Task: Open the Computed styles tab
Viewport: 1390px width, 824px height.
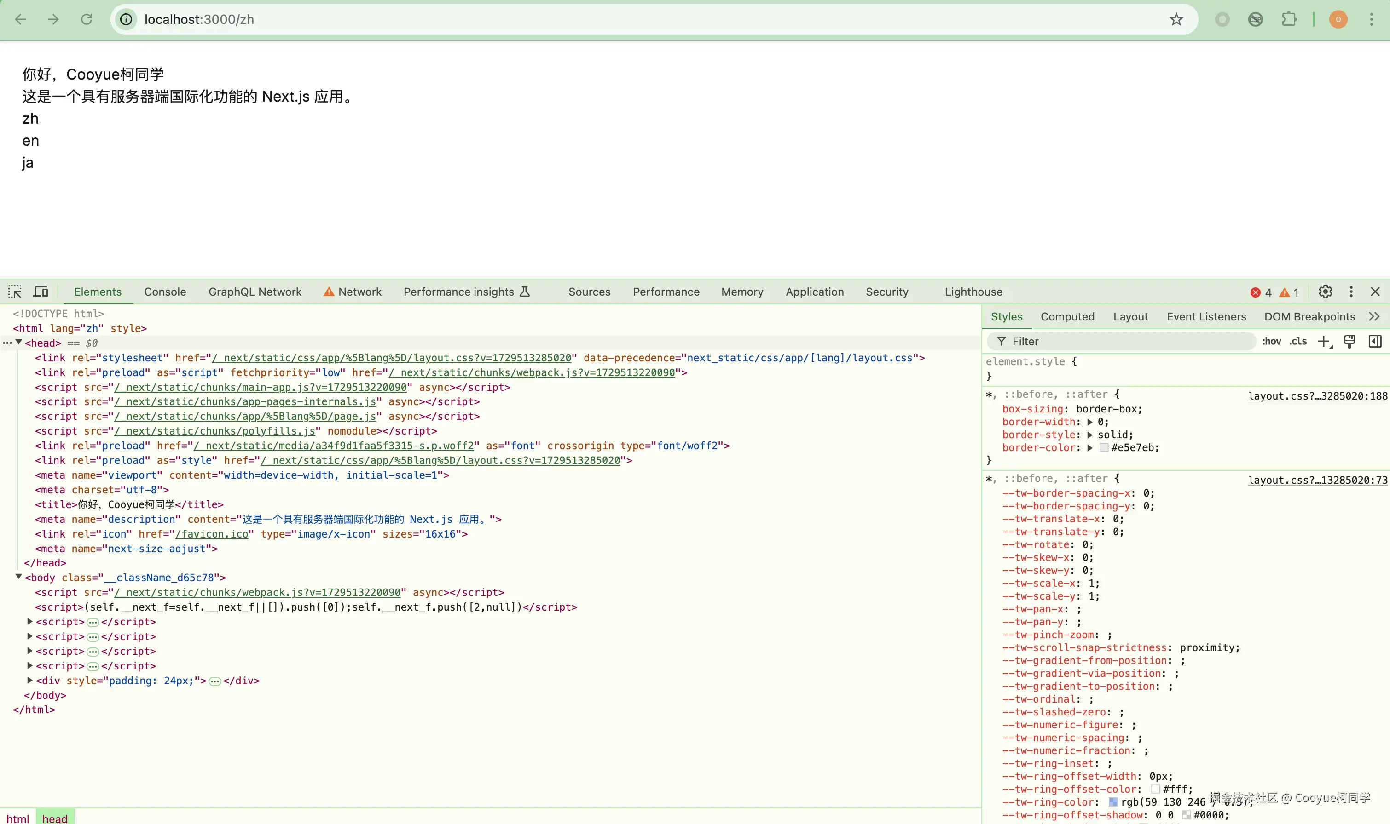Action: click(x=1067, y=316)
